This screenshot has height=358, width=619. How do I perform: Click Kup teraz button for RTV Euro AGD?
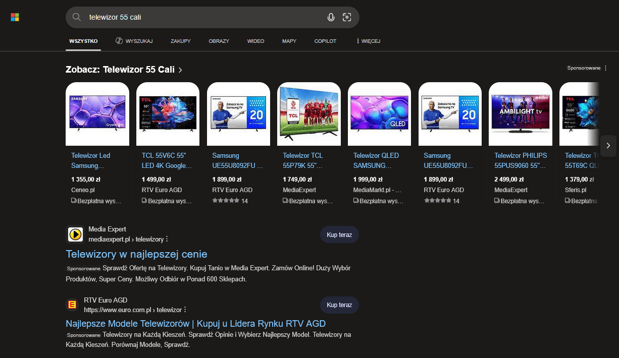coord(339,305)
